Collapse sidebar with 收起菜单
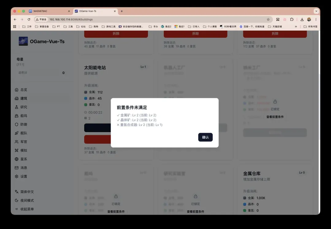This screenshot has height=229, width=331. coord(27,209)
